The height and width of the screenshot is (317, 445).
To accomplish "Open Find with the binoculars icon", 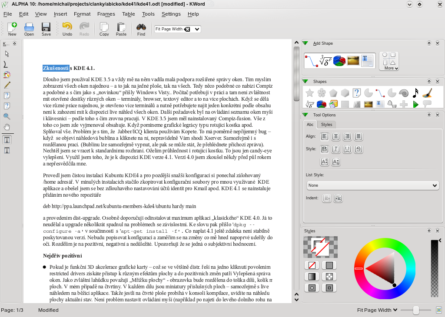I will pyautogui.click(x=141, y=29).
